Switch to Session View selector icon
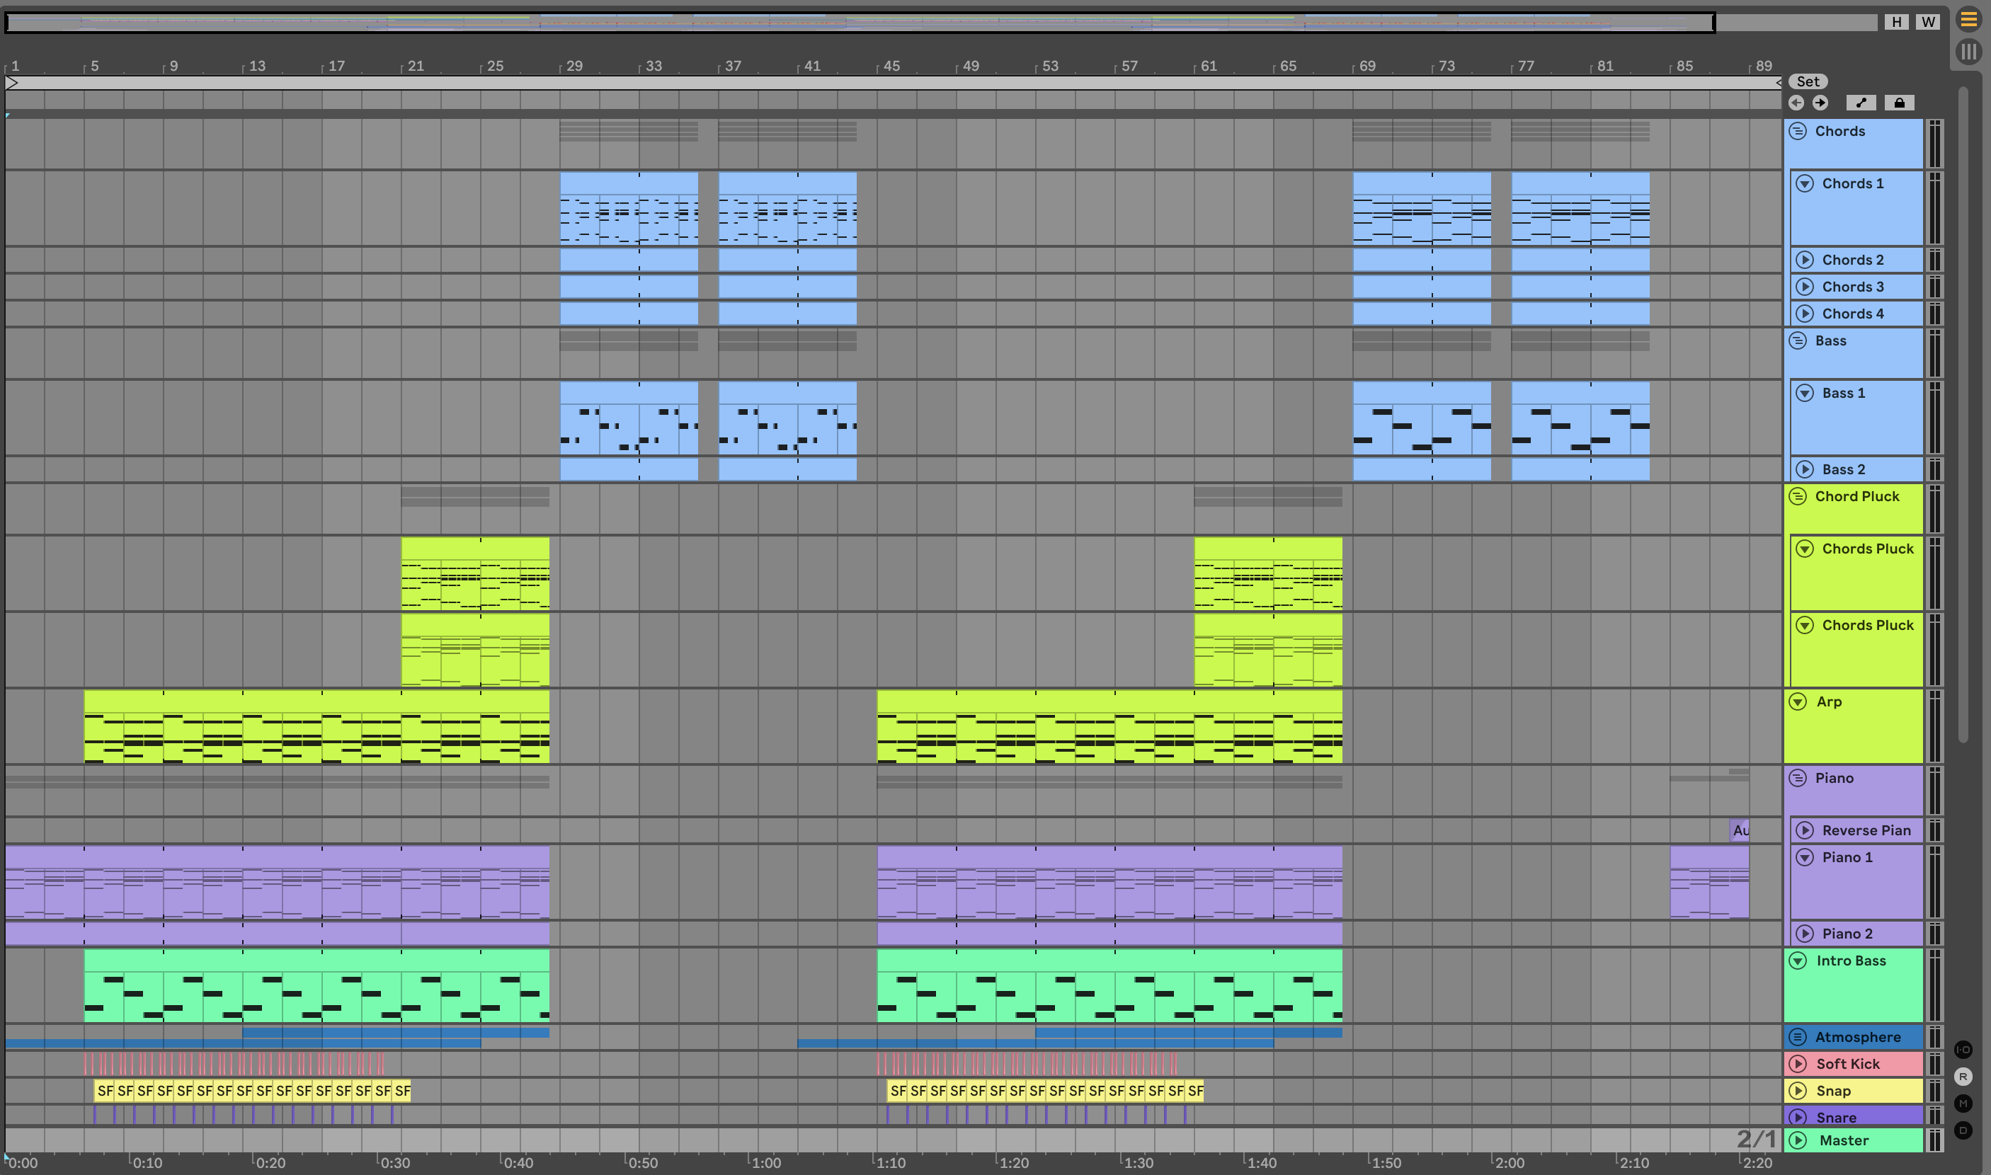The width and height of the screenshot is (1991, 1175). coord(1968,52)
